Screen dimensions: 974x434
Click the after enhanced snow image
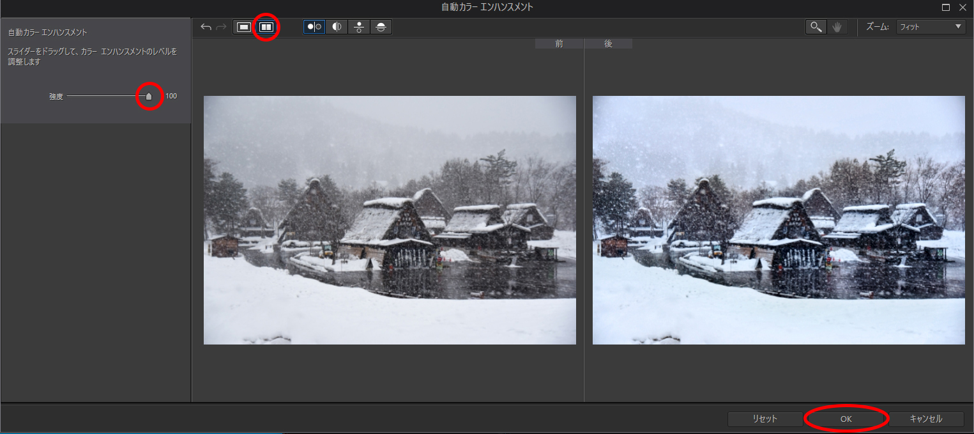point(779,220)
